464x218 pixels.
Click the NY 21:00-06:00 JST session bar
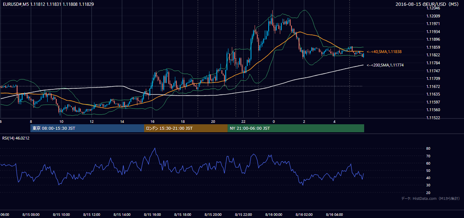coord(296,128)
